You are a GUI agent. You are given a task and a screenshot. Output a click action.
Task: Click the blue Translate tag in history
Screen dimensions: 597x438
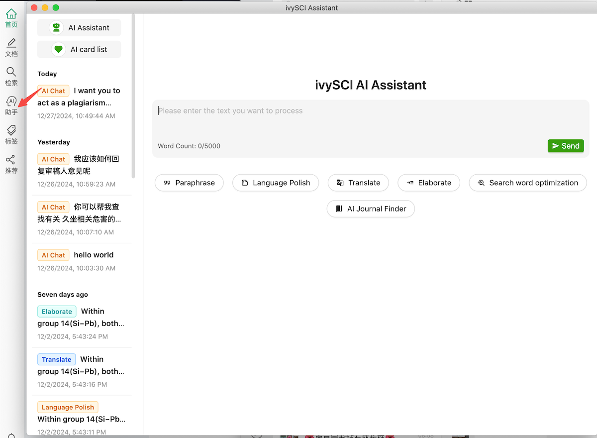pyautogui.click(x=56, y=359)
